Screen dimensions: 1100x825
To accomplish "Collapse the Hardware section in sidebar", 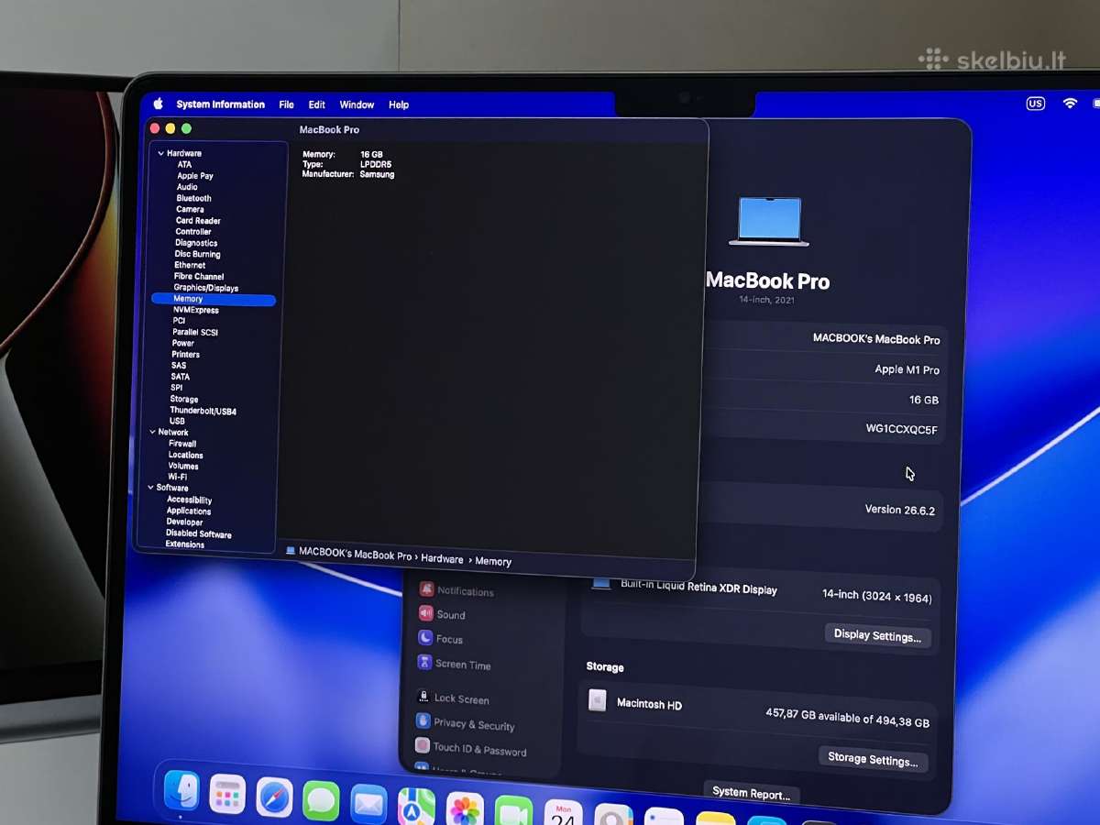I will coord(160,154).
